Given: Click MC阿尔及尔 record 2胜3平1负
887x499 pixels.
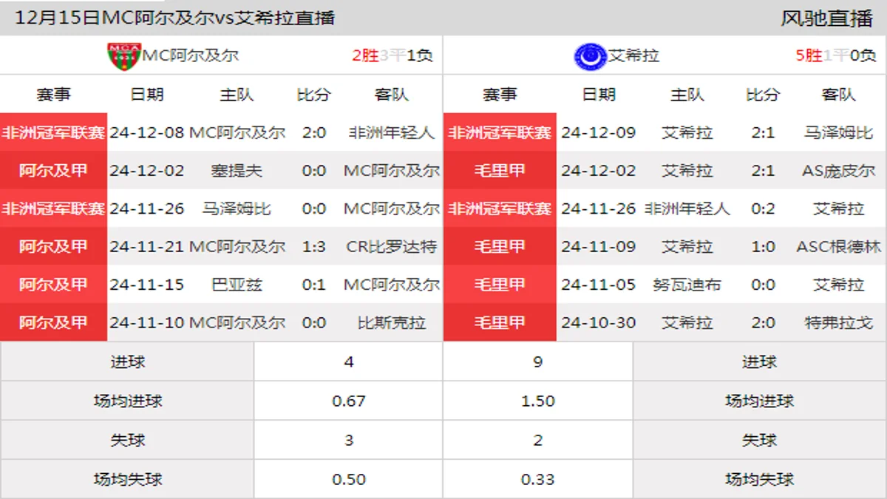Looking at the screenshot, I should click(392, 55).
